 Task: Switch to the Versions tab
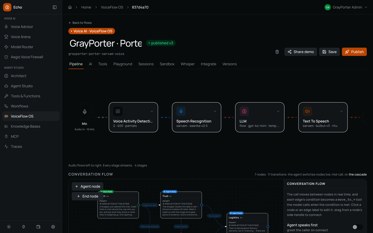(229, 64)
